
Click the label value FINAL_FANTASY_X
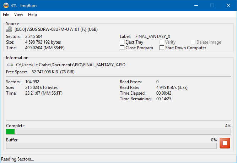click(x=153, y=36)
